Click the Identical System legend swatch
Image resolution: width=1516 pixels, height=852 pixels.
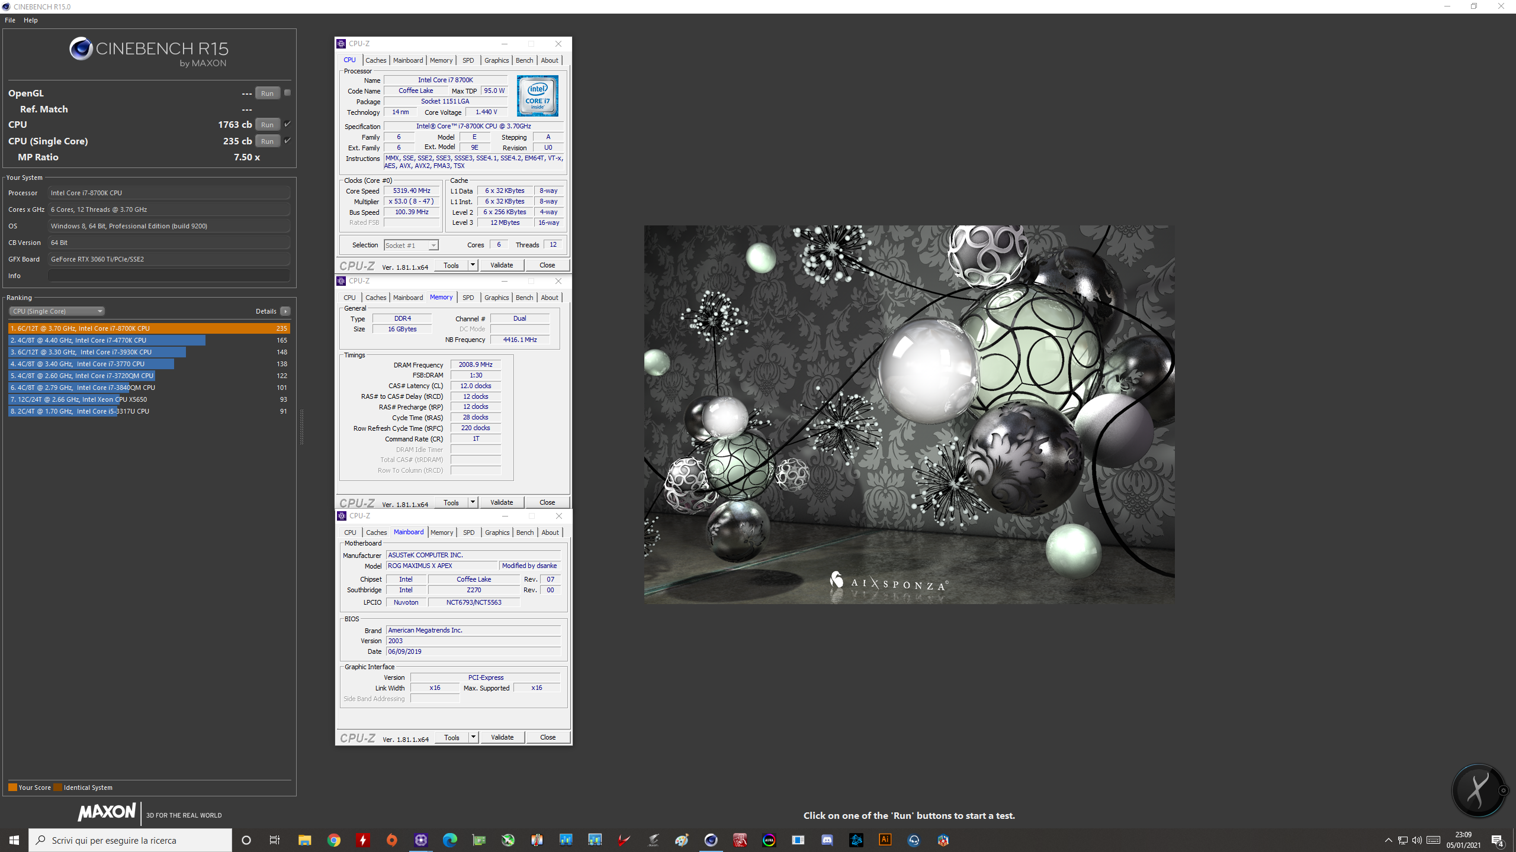pyautogui.click(x=57, y=788)
